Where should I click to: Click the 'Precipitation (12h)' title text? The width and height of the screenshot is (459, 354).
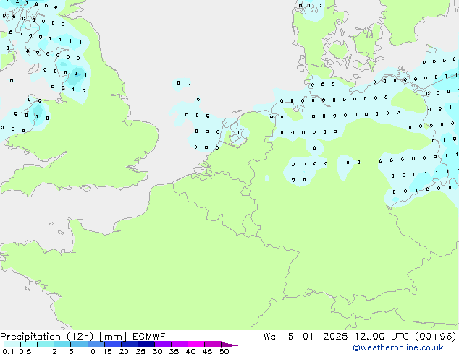pyautogui.click(x=47, y=337)
